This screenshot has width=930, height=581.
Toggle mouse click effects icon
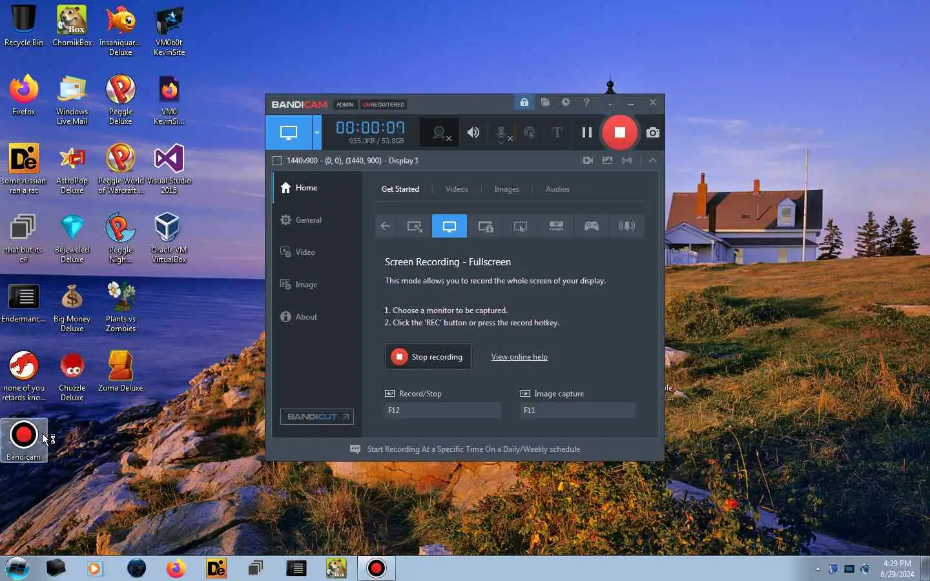click(x=530, y=132)
